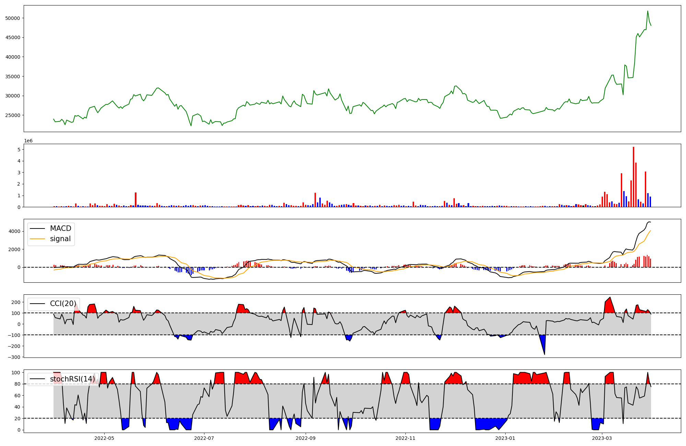
Task: Click the 1e6 volume scale label
Action: point(28,141)
